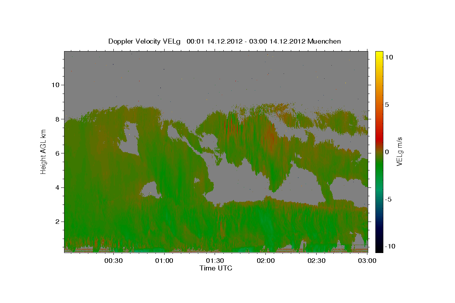This screenshot has height=303, width=455.
Task: Click the end date '03:00 14.12.2012' in title
Action: click(277, 41)
